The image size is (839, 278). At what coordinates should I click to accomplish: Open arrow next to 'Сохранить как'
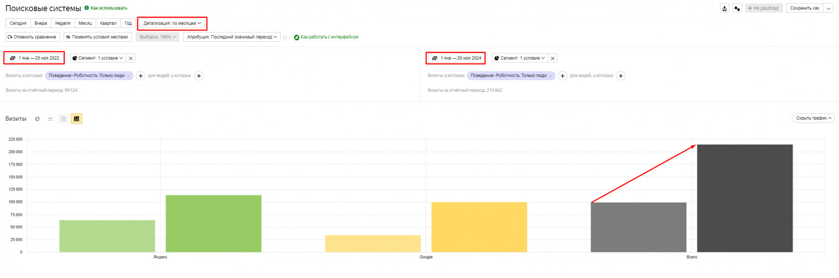pos(829,8)
